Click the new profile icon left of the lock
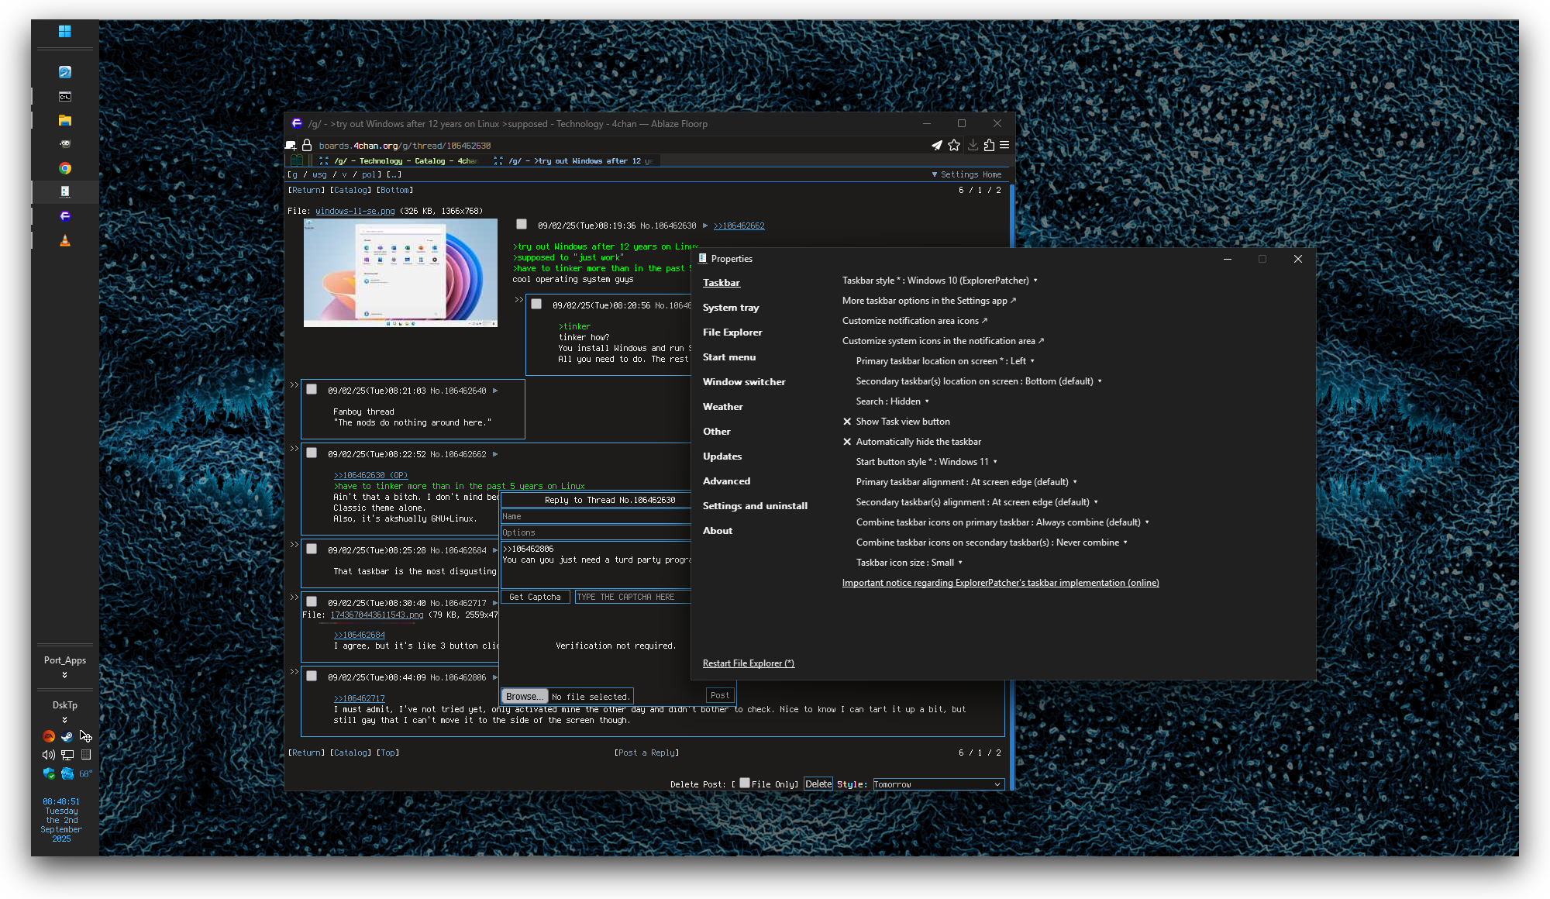The width and height of the screenshot is (1550, 899). 291,145
